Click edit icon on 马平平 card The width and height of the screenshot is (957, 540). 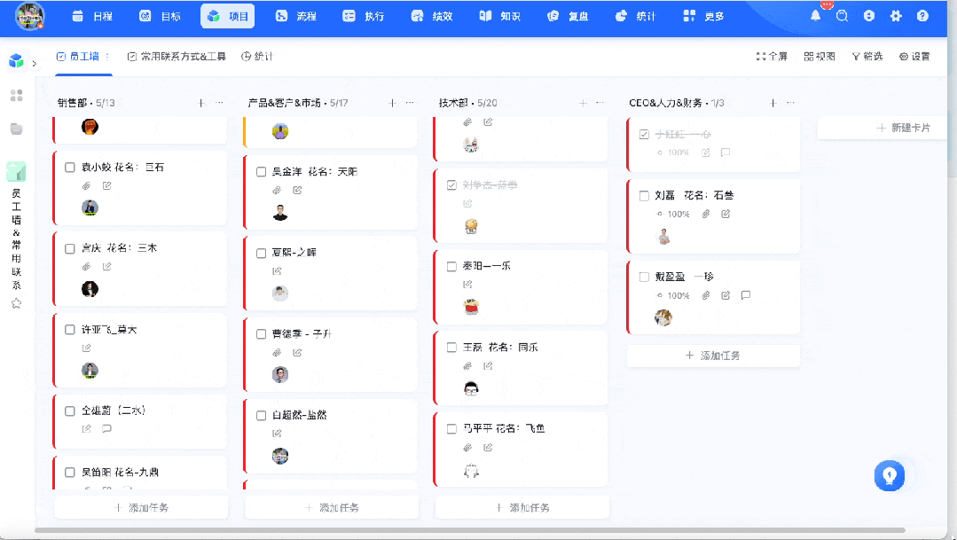488,447
